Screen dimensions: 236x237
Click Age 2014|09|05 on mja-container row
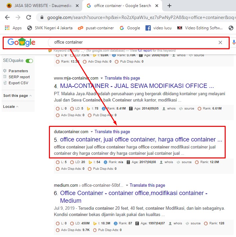144,109
